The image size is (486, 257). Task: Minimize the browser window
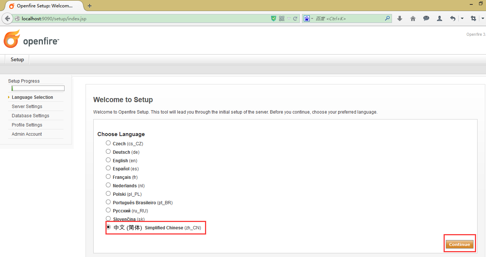click(x=472, y=4)
